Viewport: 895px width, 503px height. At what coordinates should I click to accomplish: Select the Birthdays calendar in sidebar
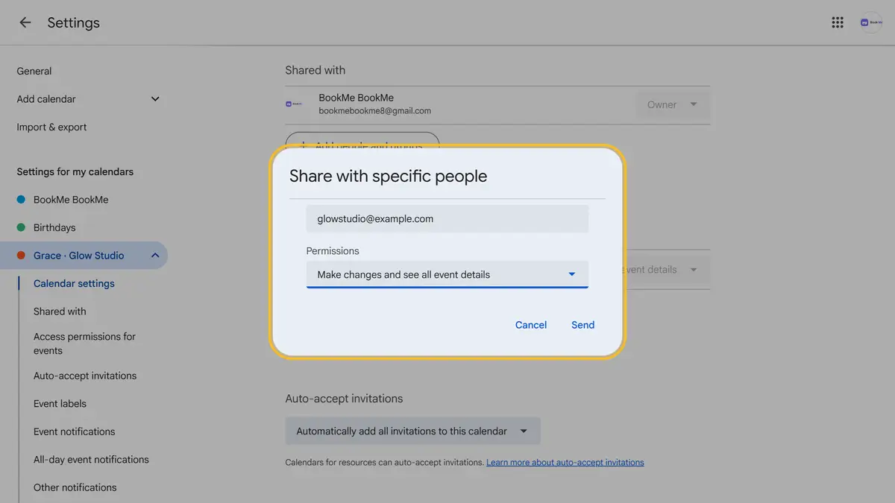(54, 227)
